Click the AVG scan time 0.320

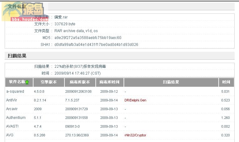[x=226, y=135]
